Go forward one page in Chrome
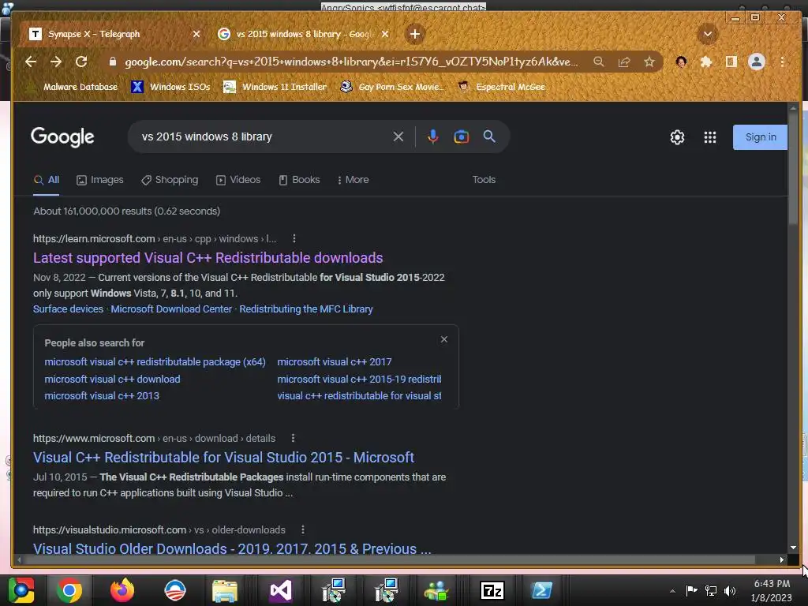 tap(56, 62)
